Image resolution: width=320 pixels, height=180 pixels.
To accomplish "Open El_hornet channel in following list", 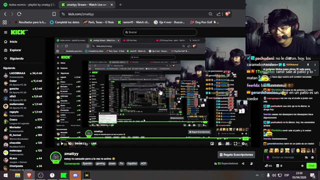I will point(22,137).
